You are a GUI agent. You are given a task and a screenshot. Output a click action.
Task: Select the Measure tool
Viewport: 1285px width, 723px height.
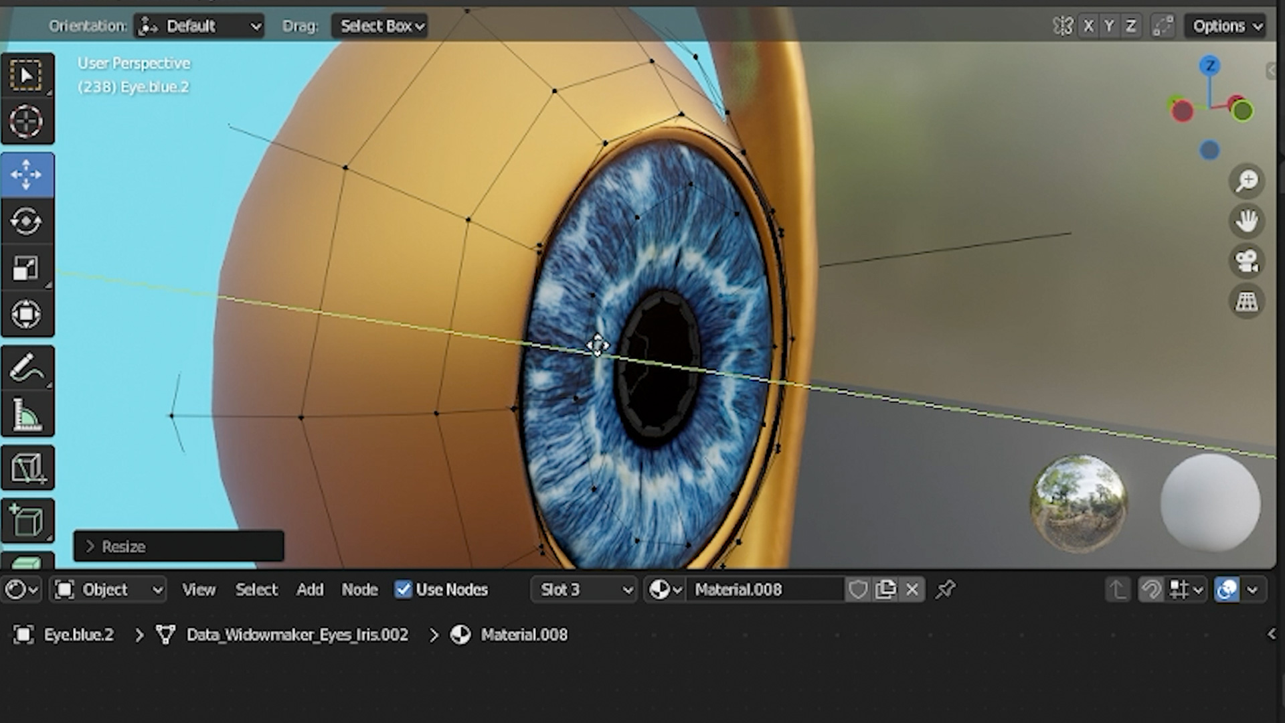(x=27, y=414)
